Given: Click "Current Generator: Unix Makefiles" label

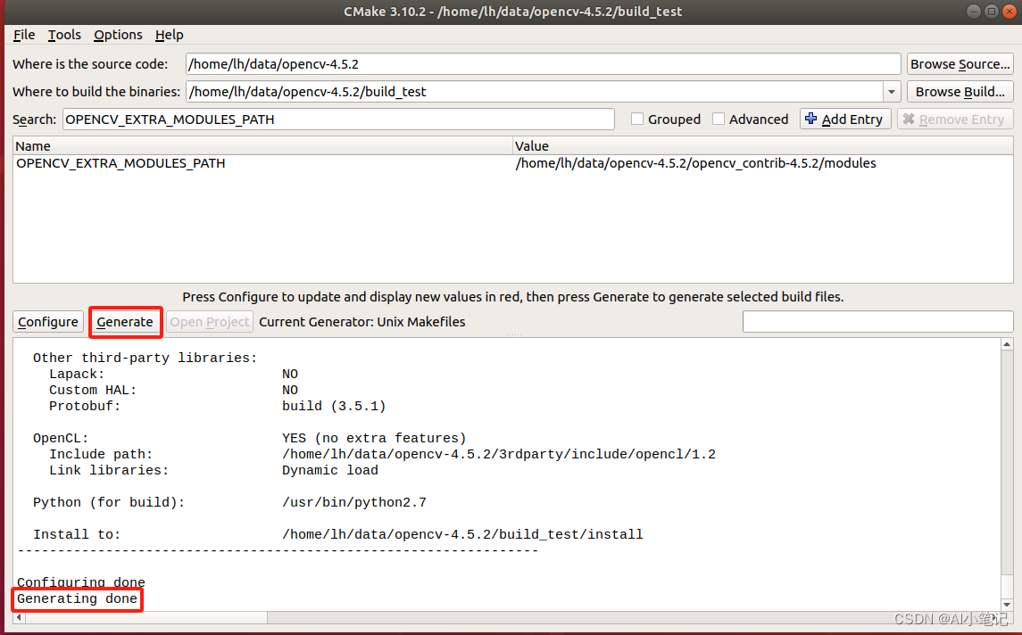Looking at the screenshot, I should [x=361, y=322].
